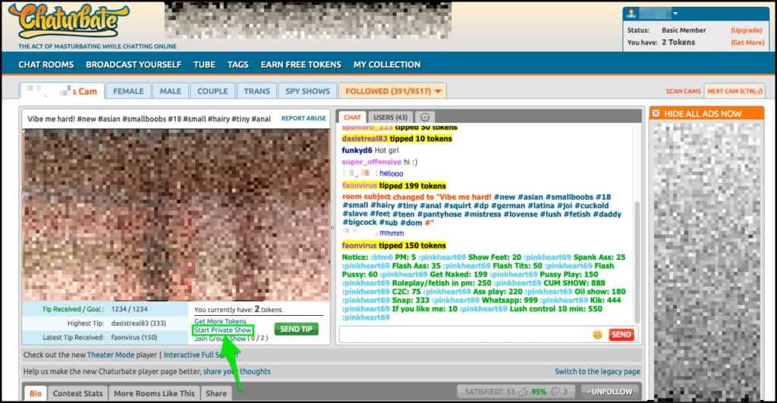
Task: Click Get More Tokens link under video
Action: point(220,321)
